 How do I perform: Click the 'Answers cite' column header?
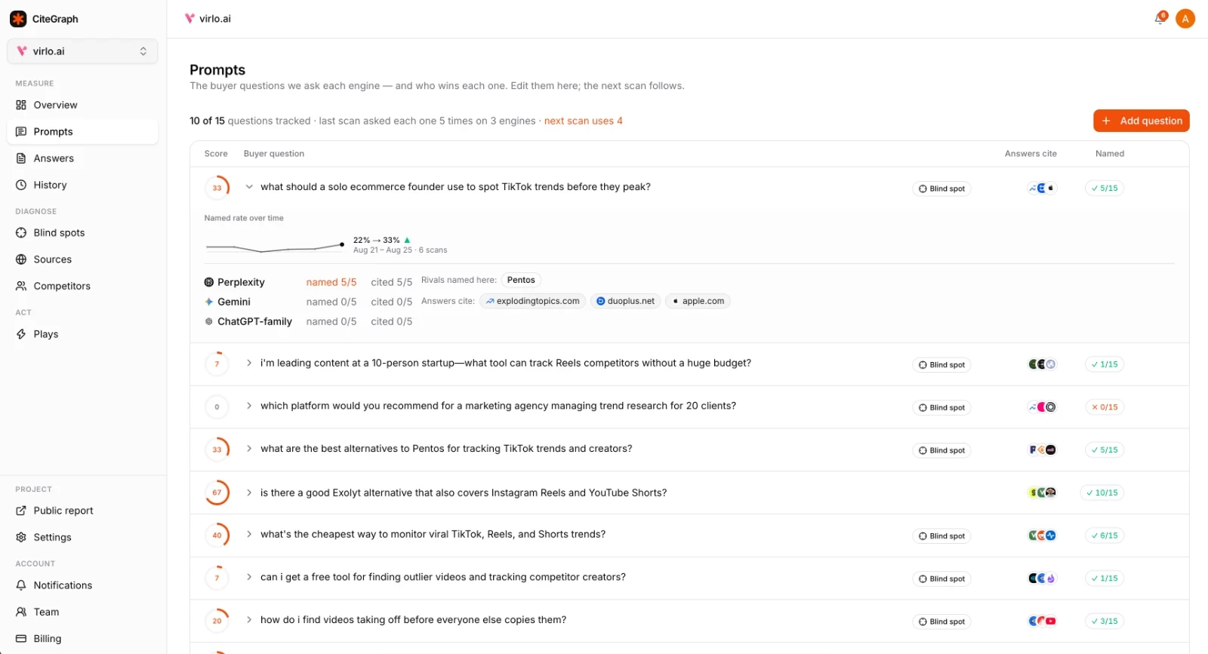(1031, 154)
